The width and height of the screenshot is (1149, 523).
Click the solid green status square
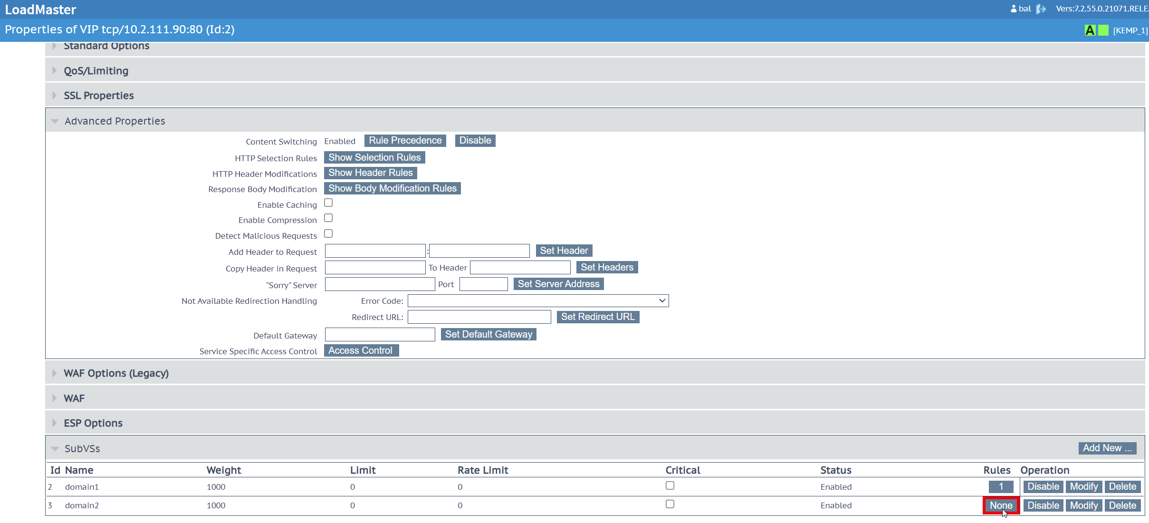coord(1103,30)
